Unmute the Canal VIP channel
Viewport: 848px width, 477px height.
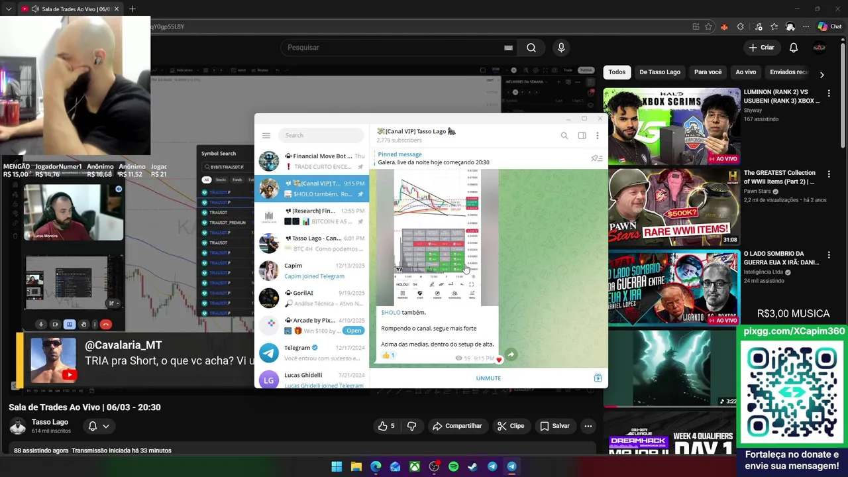tap(488, 378)
